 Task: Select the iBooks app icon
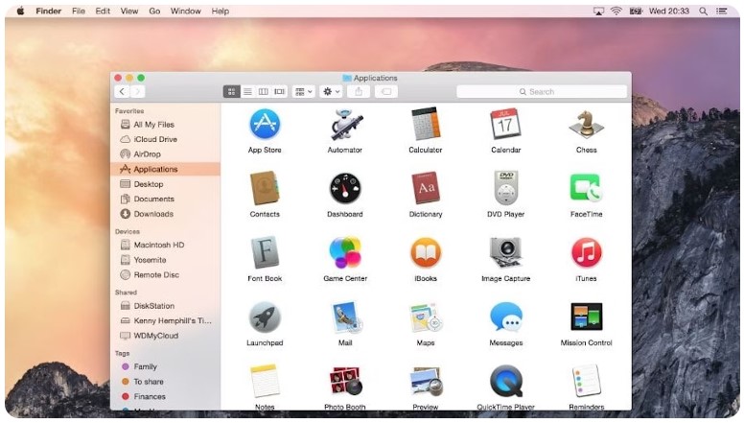pos(426,252)
